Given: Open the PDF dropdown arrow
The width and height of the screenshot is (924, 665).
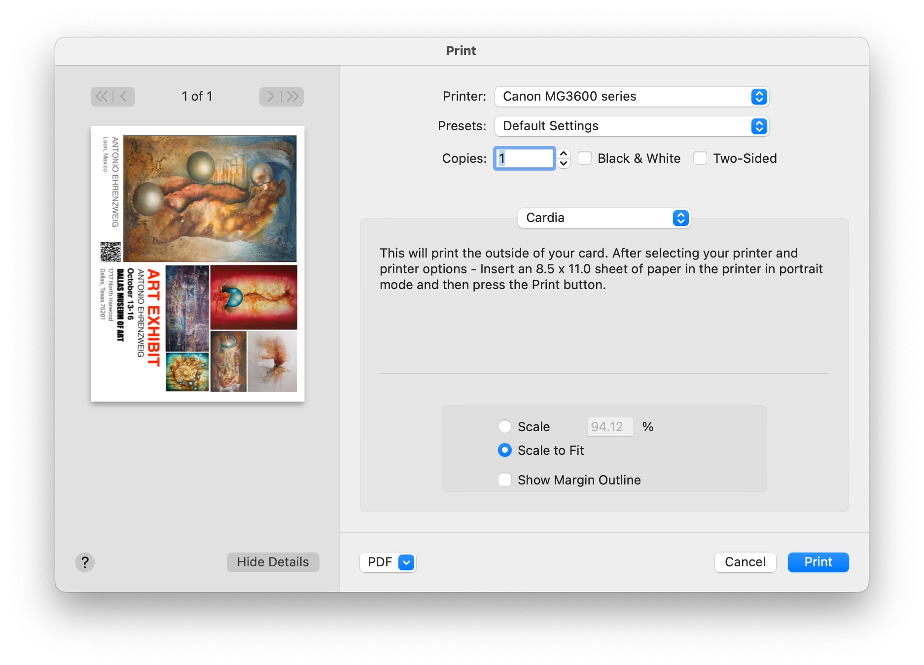Looking at the screenshot, I should 406,562.
